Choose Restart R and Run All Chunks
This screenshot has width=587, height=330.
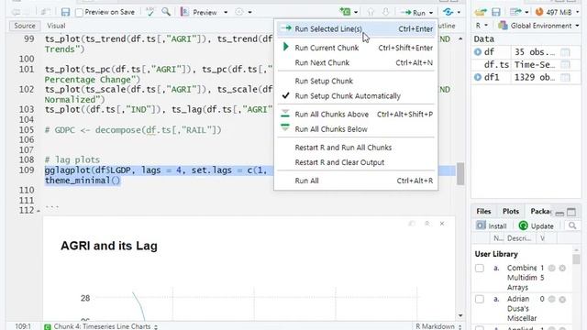(356, 148)
